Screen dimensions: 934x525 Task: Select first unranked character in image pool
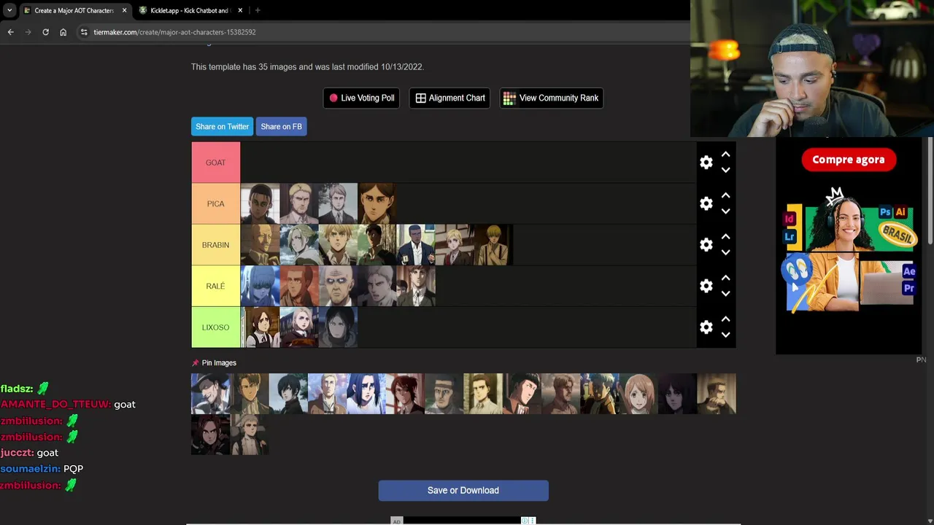click(210, 394)
